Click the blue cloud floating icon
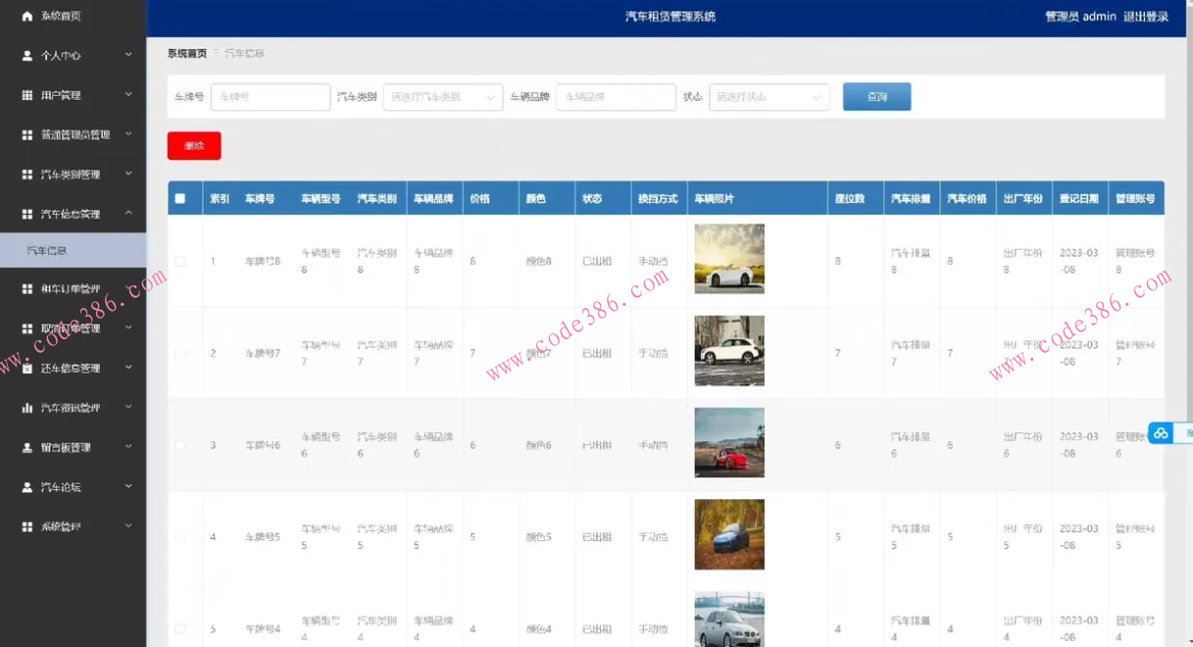This screenshot has width=1193, height=647. click(1161, 433)
